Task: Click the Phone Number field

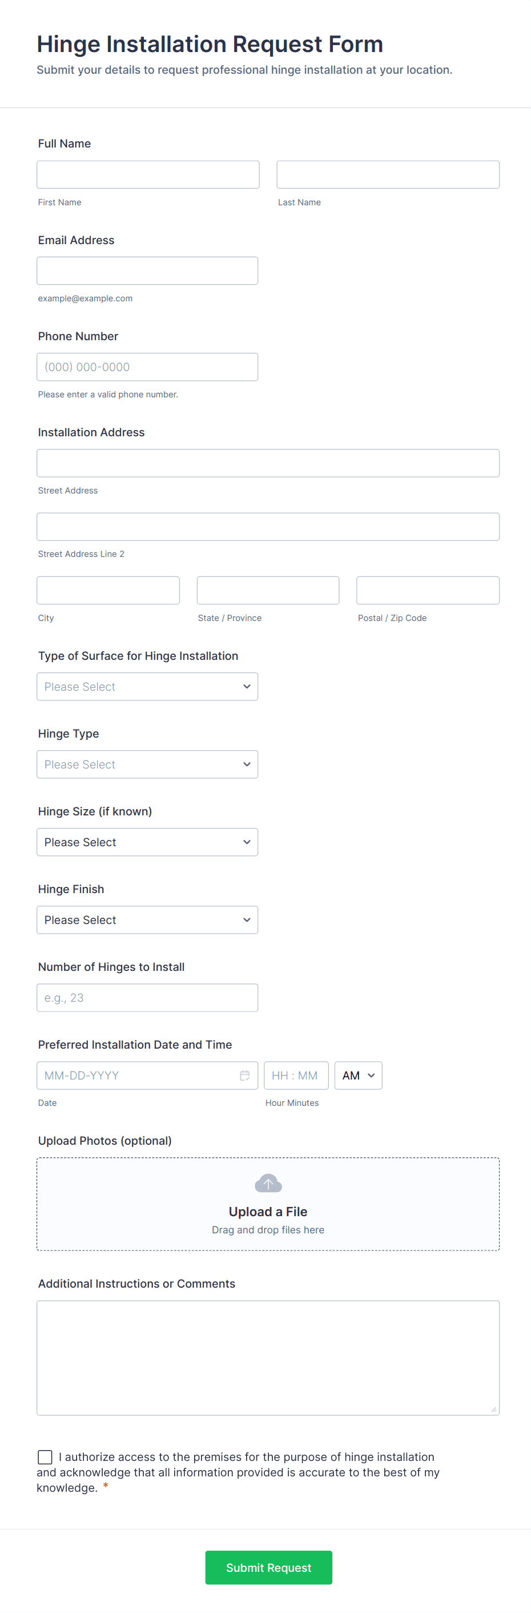Action: [147, 367]
